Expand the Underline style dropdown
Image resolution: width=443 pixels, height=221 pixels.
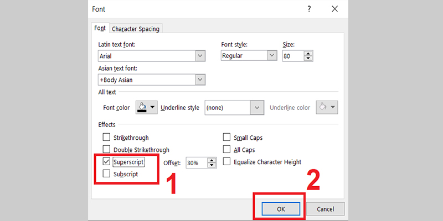coord(256,107)
